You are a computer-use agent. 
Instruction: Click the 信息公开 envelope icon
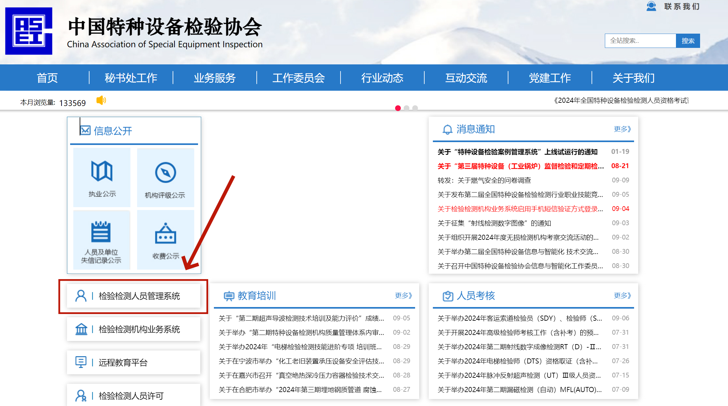(85, 130)
